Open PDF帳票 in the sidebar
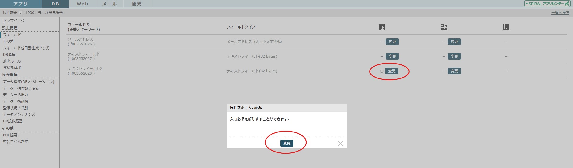Viewport: 573px width, 168px height. point(10,135)
